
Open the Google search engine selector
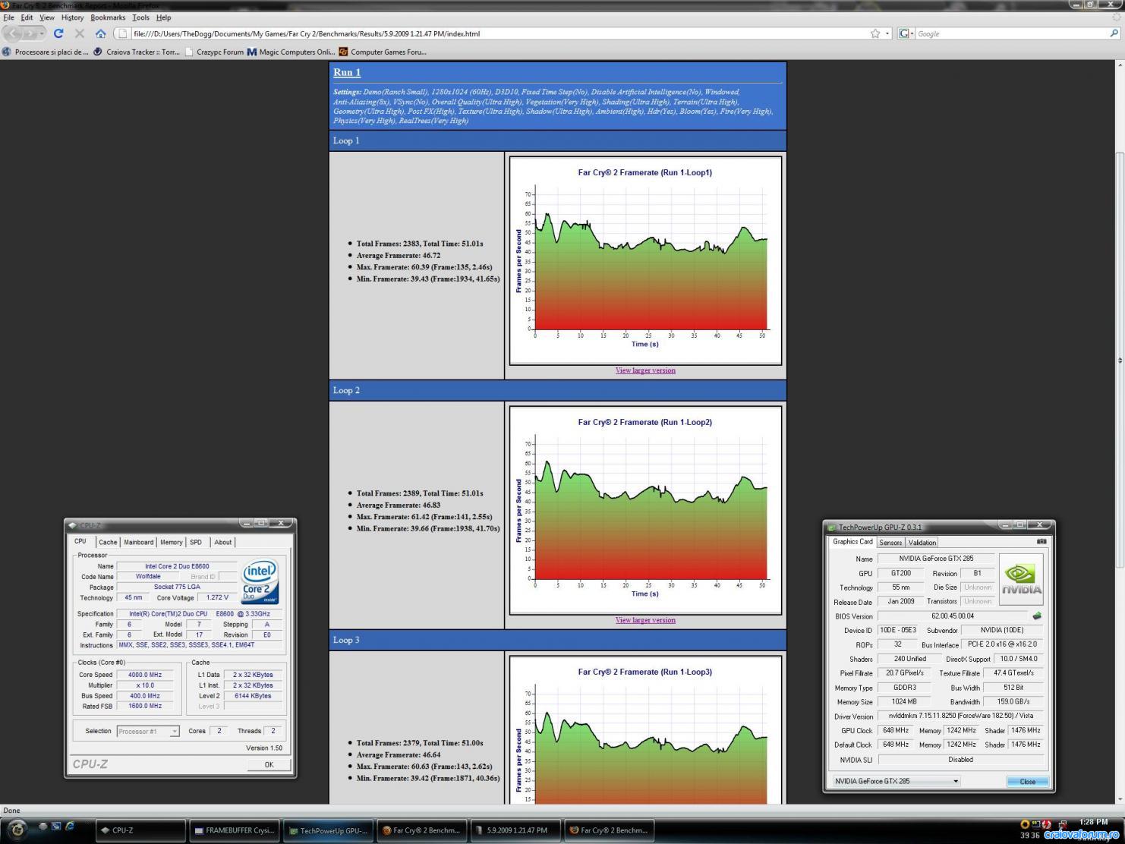tap(906, 33)
